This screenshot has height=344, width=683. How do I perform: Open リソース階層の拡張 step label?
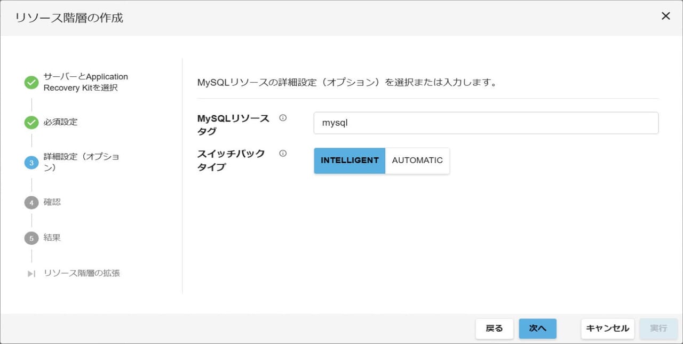coord(82,274)
